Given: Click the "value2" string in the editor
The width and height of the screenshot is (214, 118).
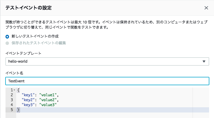Looking at the screenshot, I should (x=48, y=100).
